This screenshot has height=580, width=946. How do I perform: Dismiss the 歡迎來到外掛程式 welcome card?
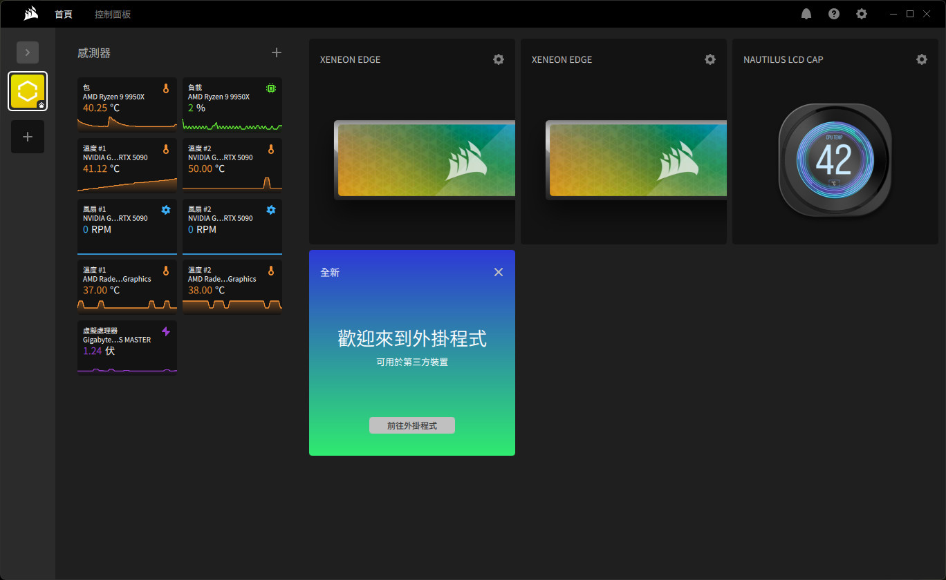(x=499, y=272)
